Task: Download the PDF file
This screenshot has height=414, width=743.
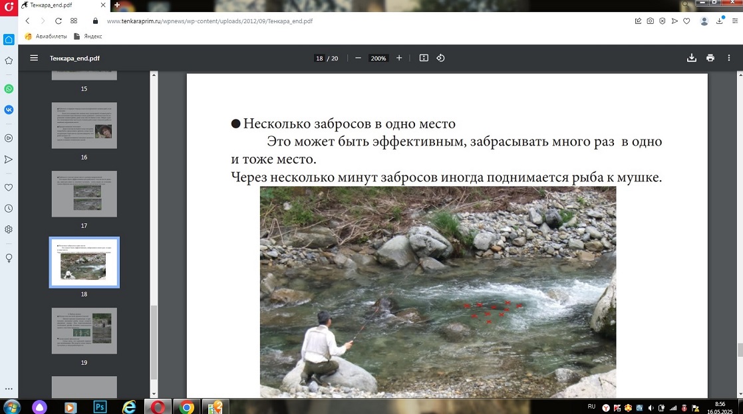Action: point(692,58)
